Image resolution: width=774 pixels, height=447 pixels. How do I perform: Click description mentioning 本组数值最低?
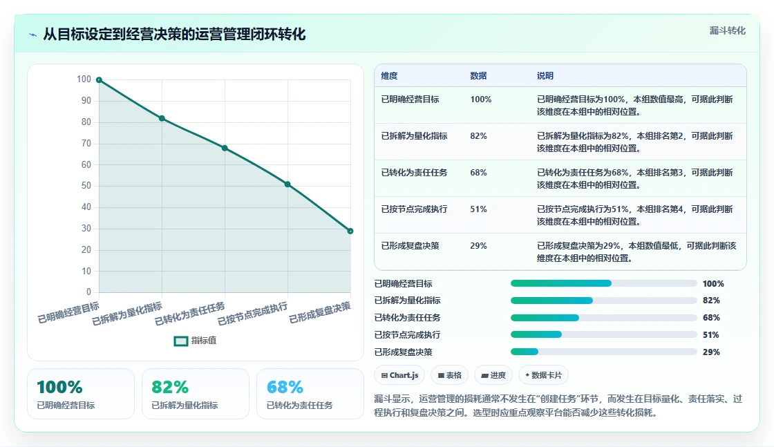click(x=636, y=251)
